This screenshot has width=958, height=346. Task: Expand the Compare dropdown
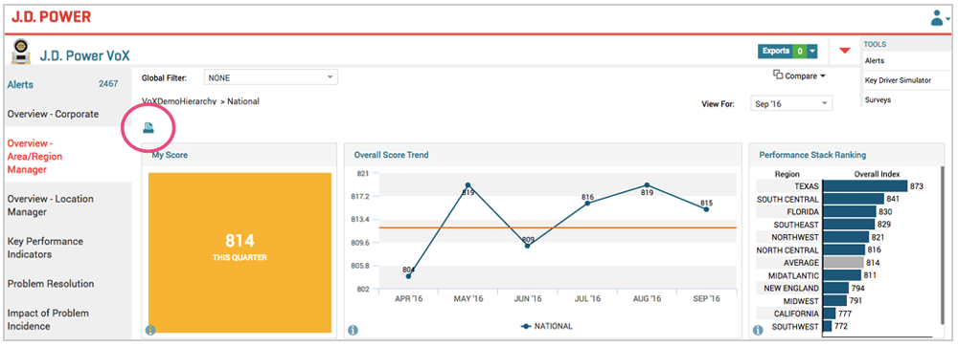799,76
